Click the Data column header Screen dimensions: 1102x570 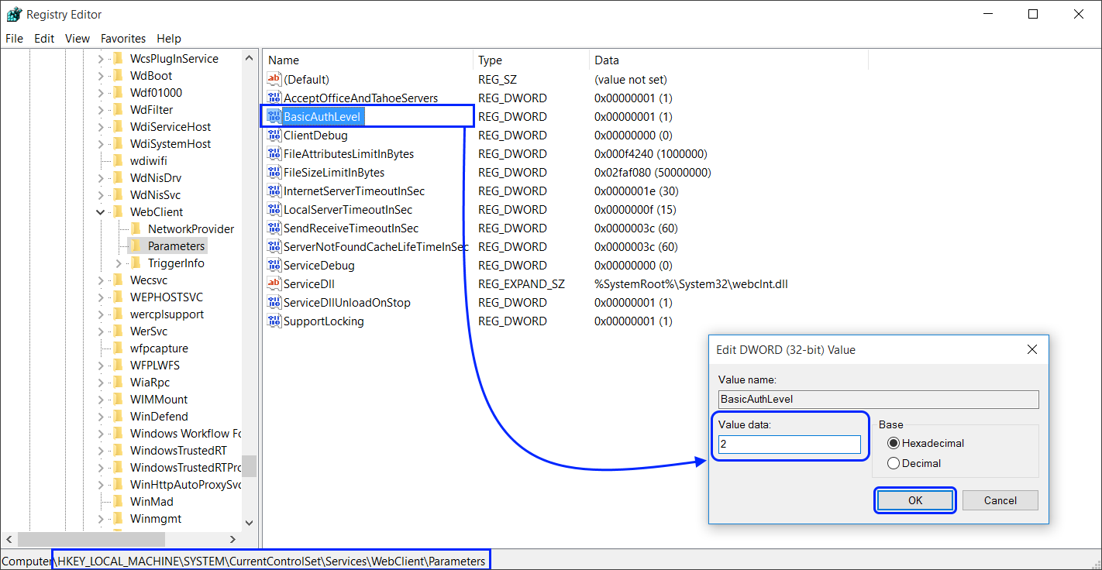pos(607,60)
